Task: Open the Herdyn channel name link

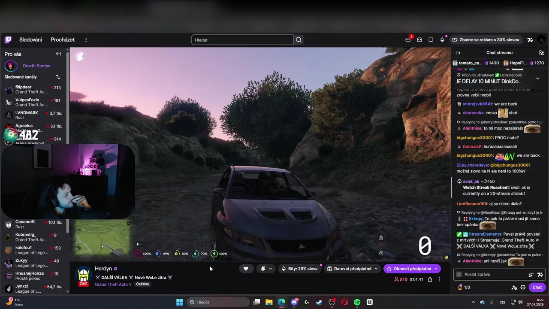Action: click(x=103, y=269)
